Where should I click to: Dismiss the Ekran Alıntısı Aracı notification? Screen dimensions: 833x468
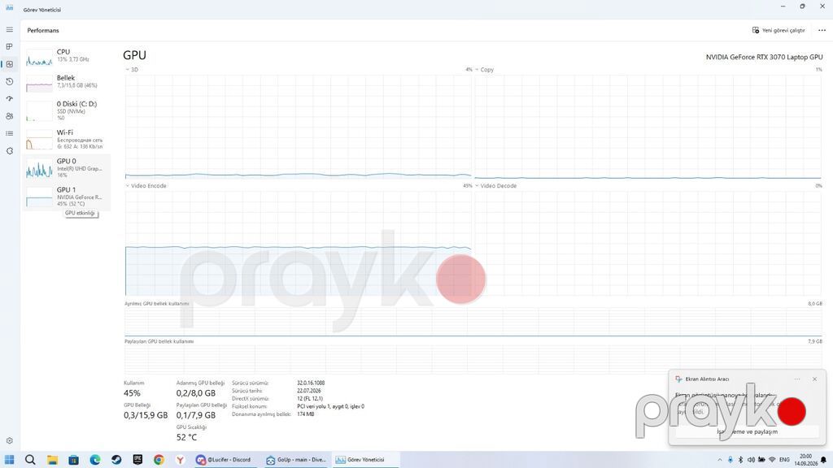tap(814, 379)
